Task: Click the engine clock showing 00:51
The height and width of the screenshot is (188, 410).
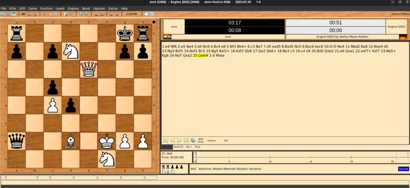Action: coord(336,23)
